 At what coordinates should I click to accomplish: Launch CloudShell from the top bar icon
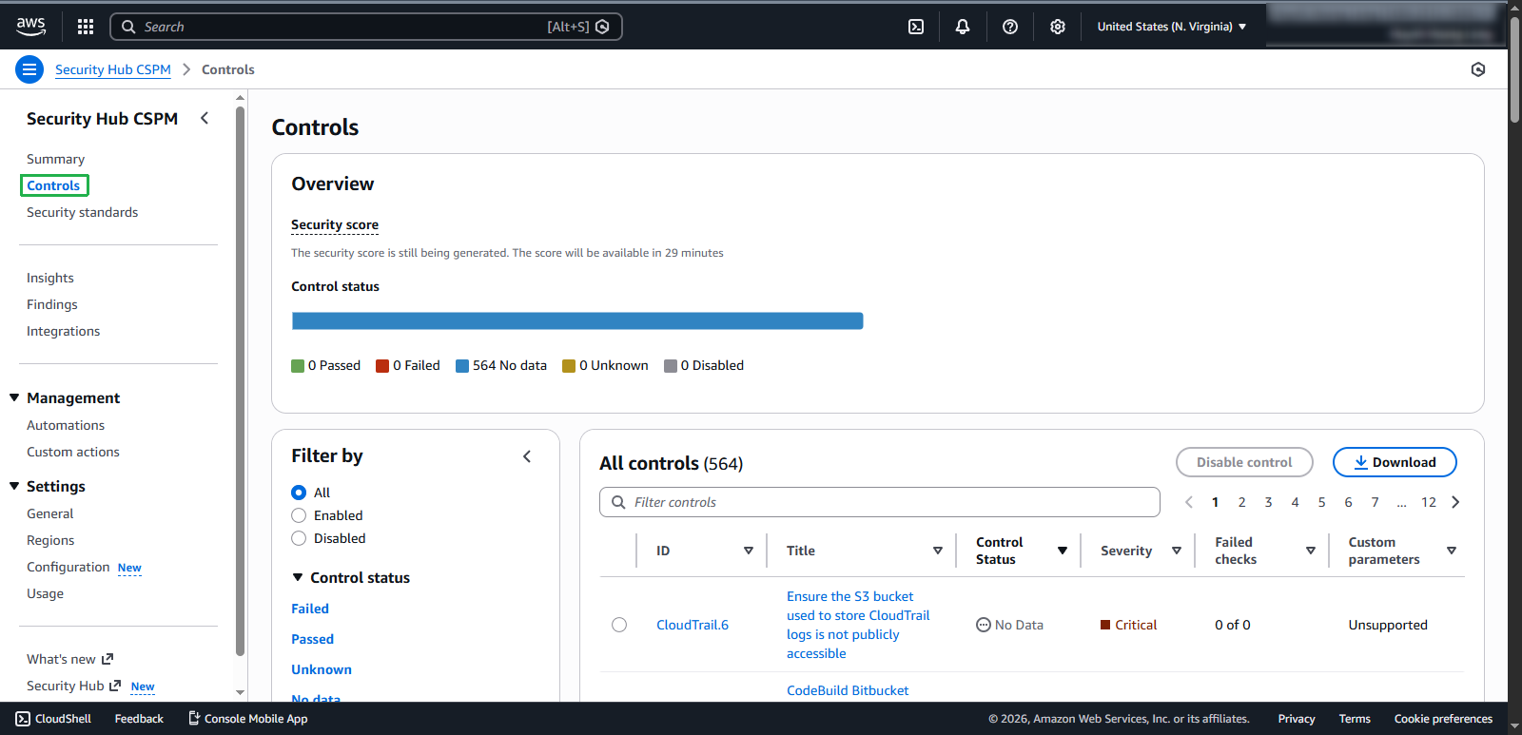pyautogui.click(x=916, y=27)
